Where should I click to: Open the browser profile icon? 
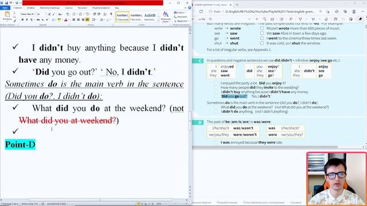pyautogui.click(x=354, y=11)
